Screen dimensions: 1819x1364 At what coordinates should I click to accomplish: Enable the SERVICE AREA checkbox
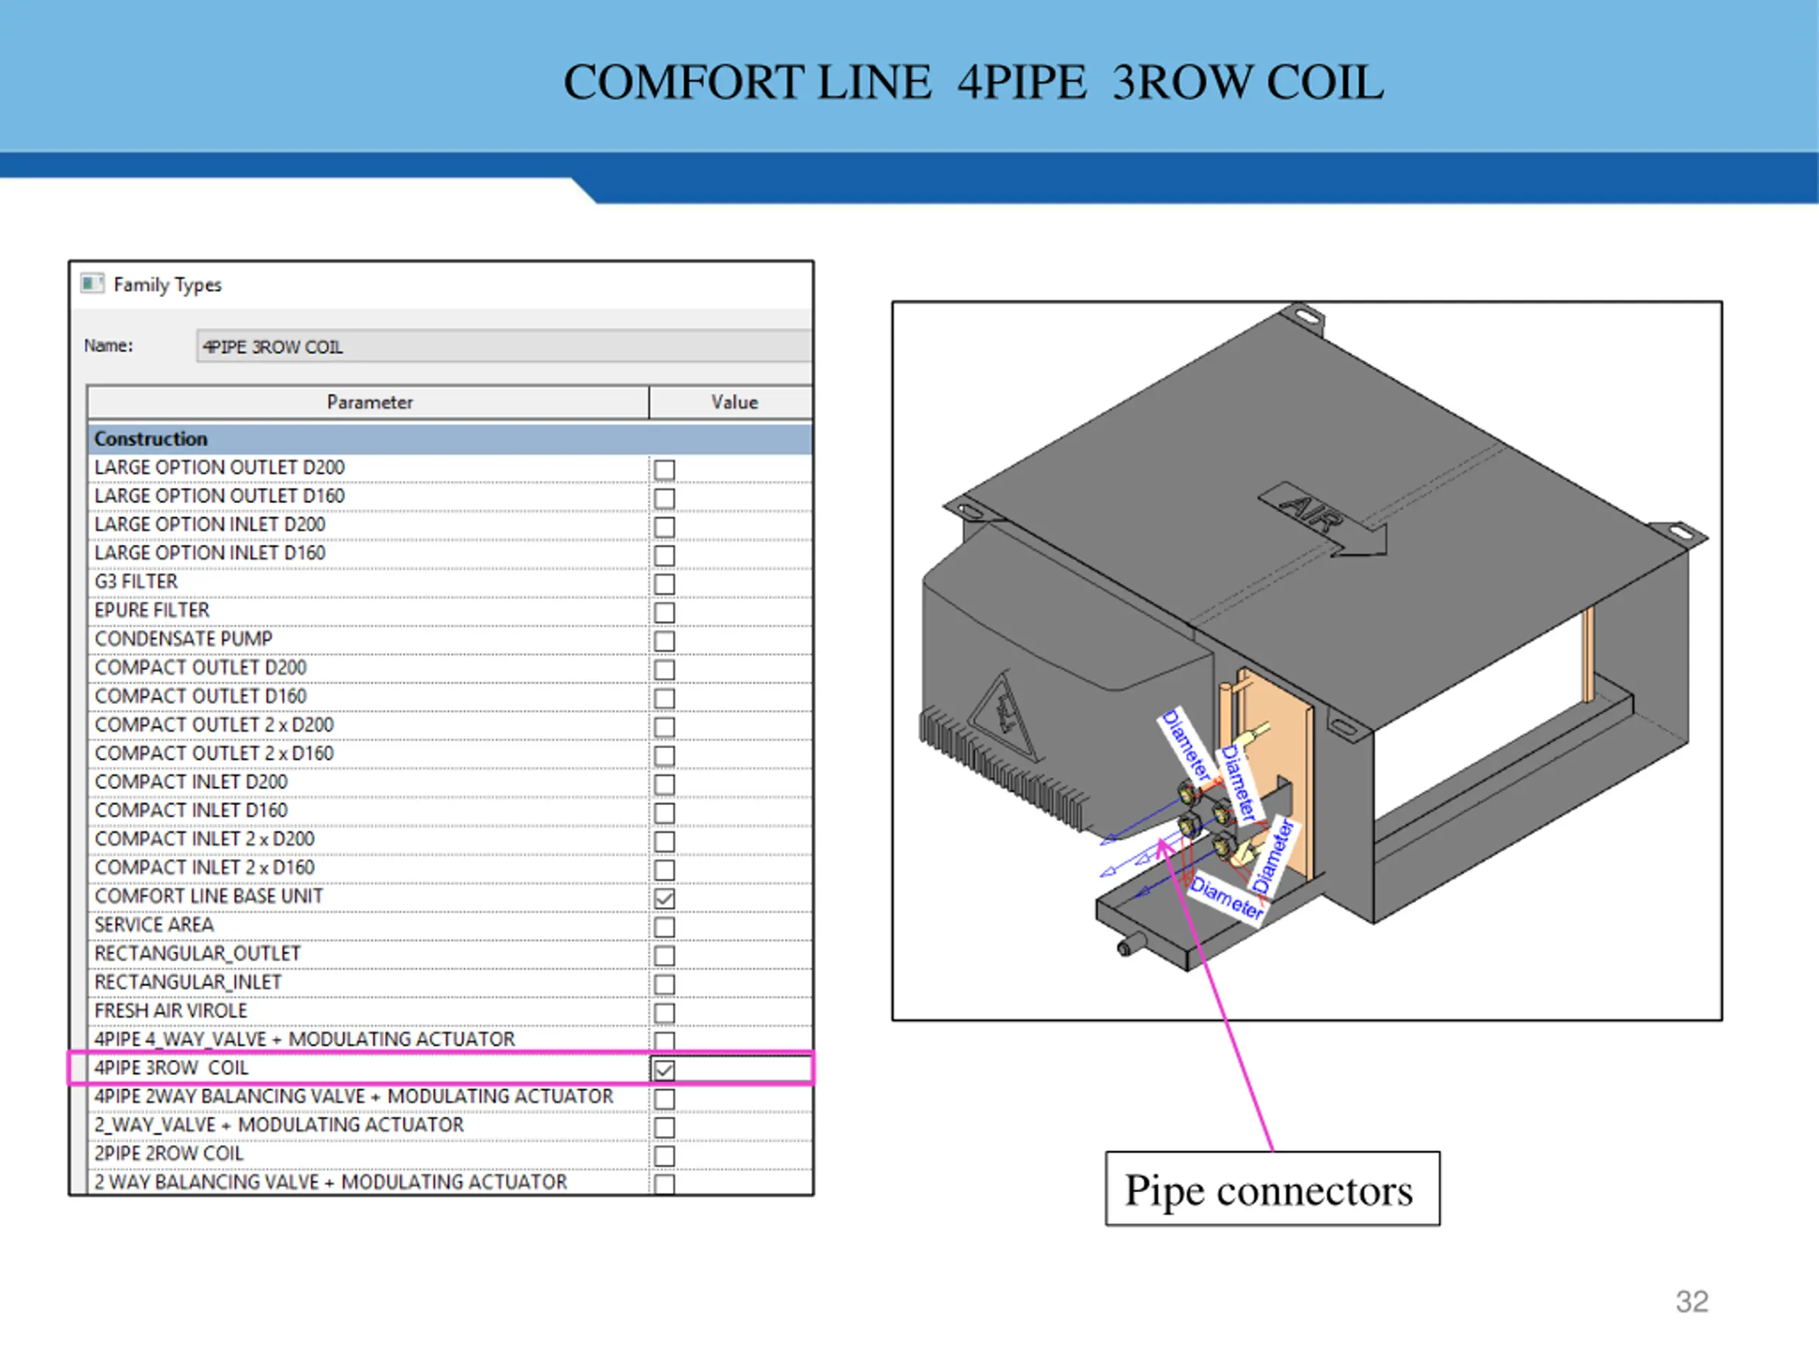tap(664, 927)
